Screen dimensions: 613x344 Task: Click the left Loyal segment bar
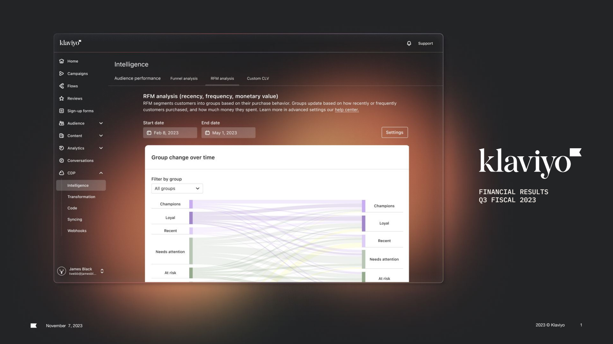point(191,218)
